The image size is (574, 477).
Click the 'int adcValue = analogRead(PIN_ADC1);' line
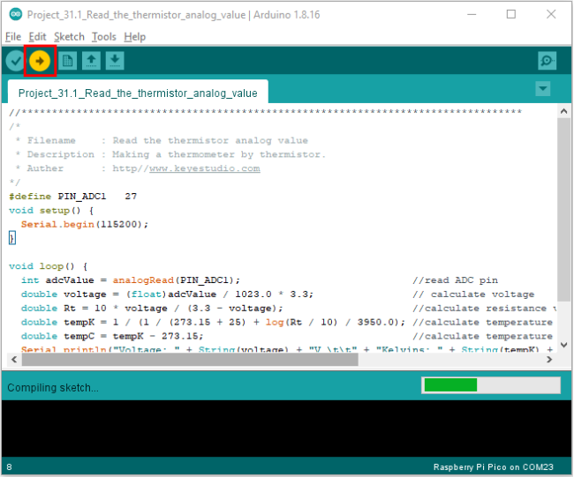[x=131, y=280]
